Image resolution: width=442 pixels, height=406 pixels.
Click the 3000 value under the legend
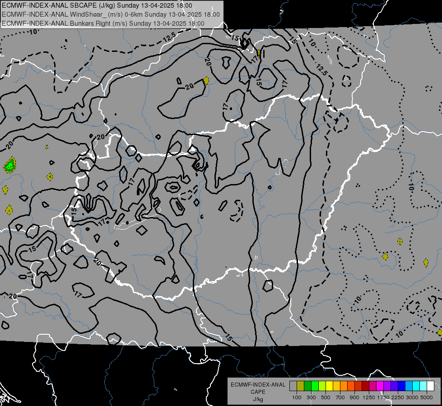point(412,397)
